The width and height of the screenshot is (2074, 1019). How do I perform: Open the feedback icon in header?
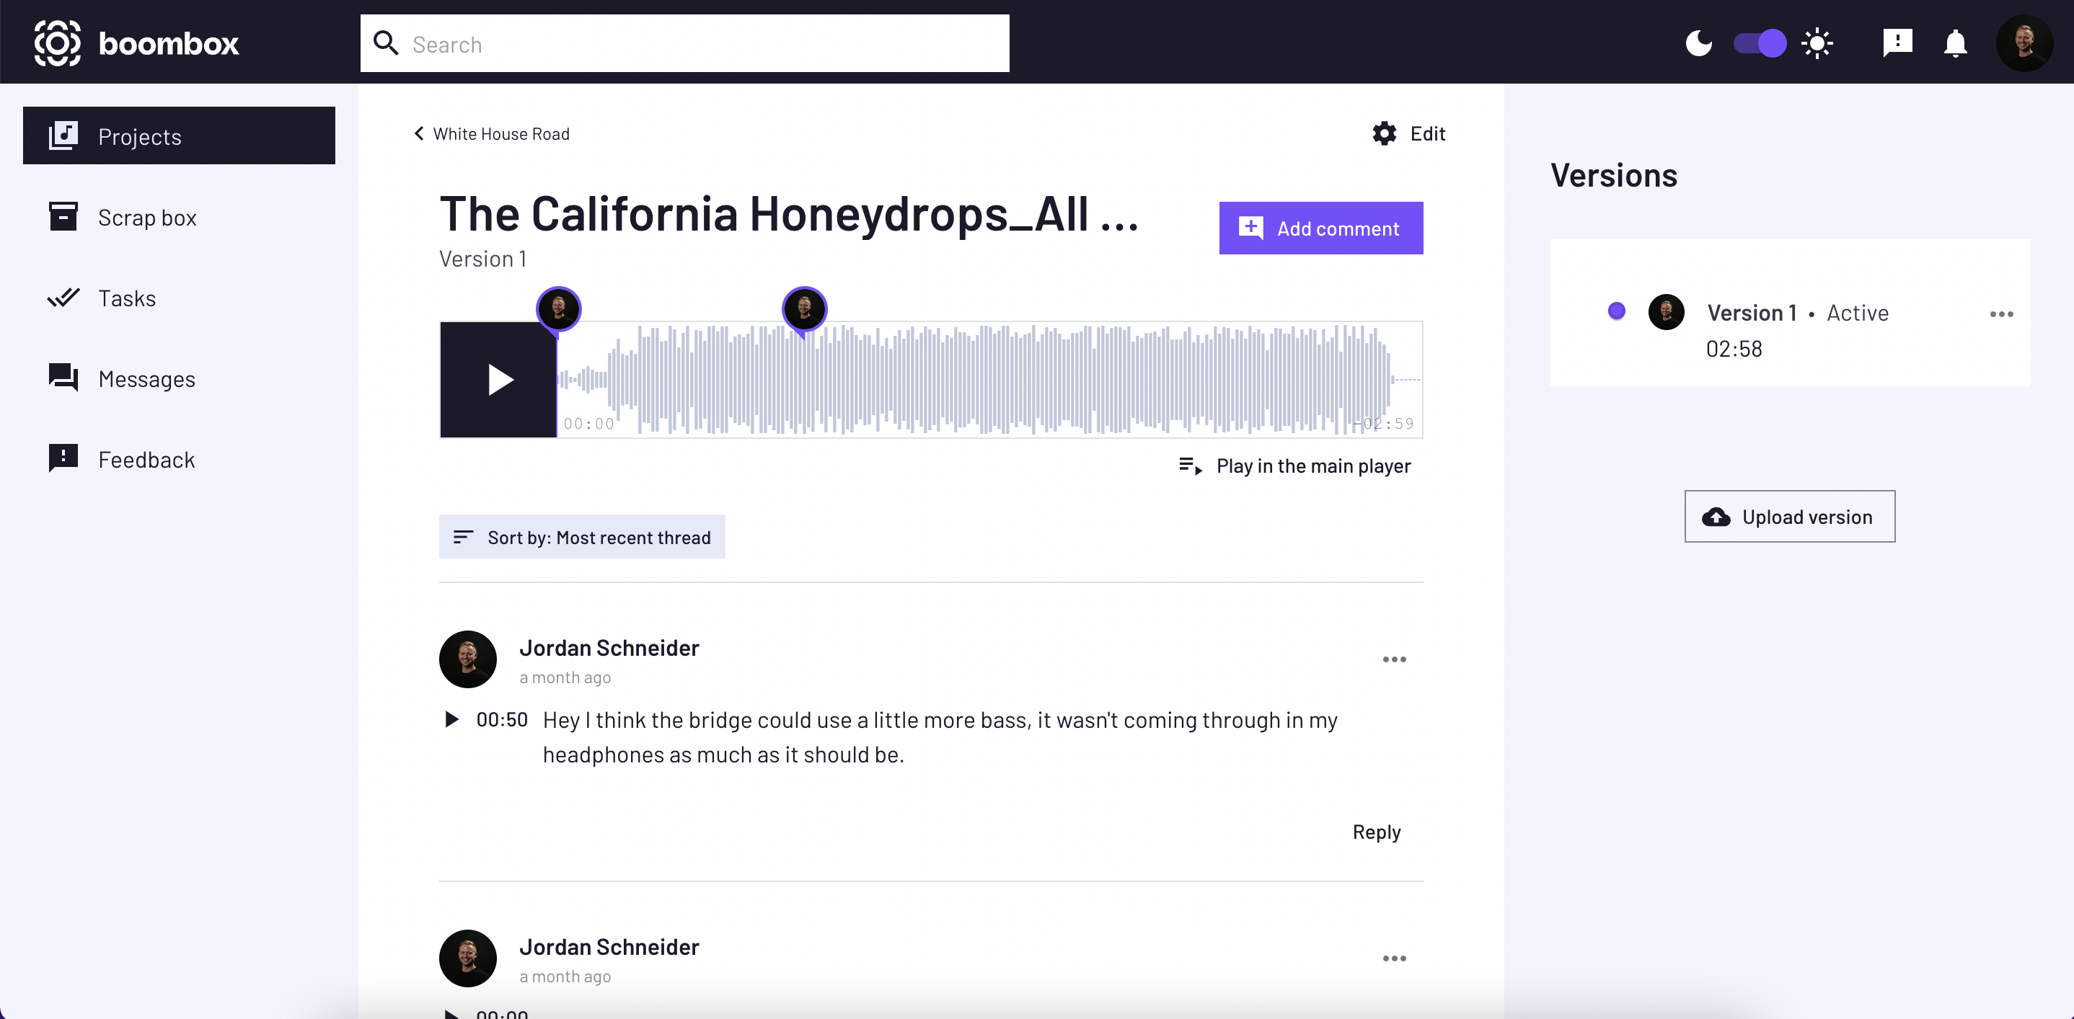(1897, 43)
